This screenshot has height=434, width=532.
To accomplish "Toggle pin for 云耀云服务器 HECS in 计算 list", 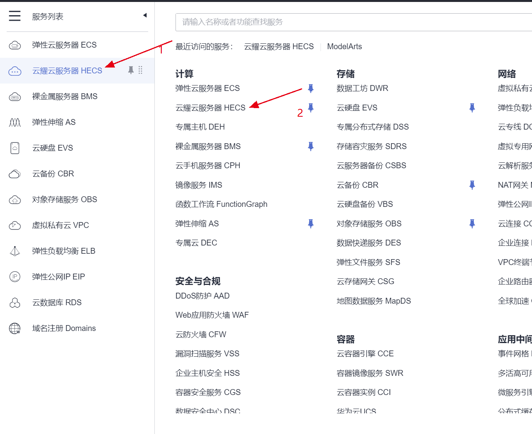I will click(x=311, y=108).
